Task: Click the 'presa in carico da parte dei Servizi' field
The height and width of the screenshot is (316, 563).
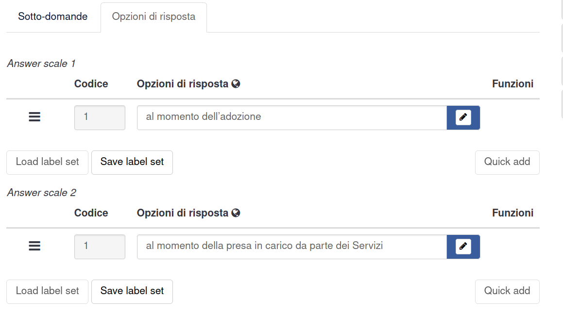Action: click(x=291, y=247)
